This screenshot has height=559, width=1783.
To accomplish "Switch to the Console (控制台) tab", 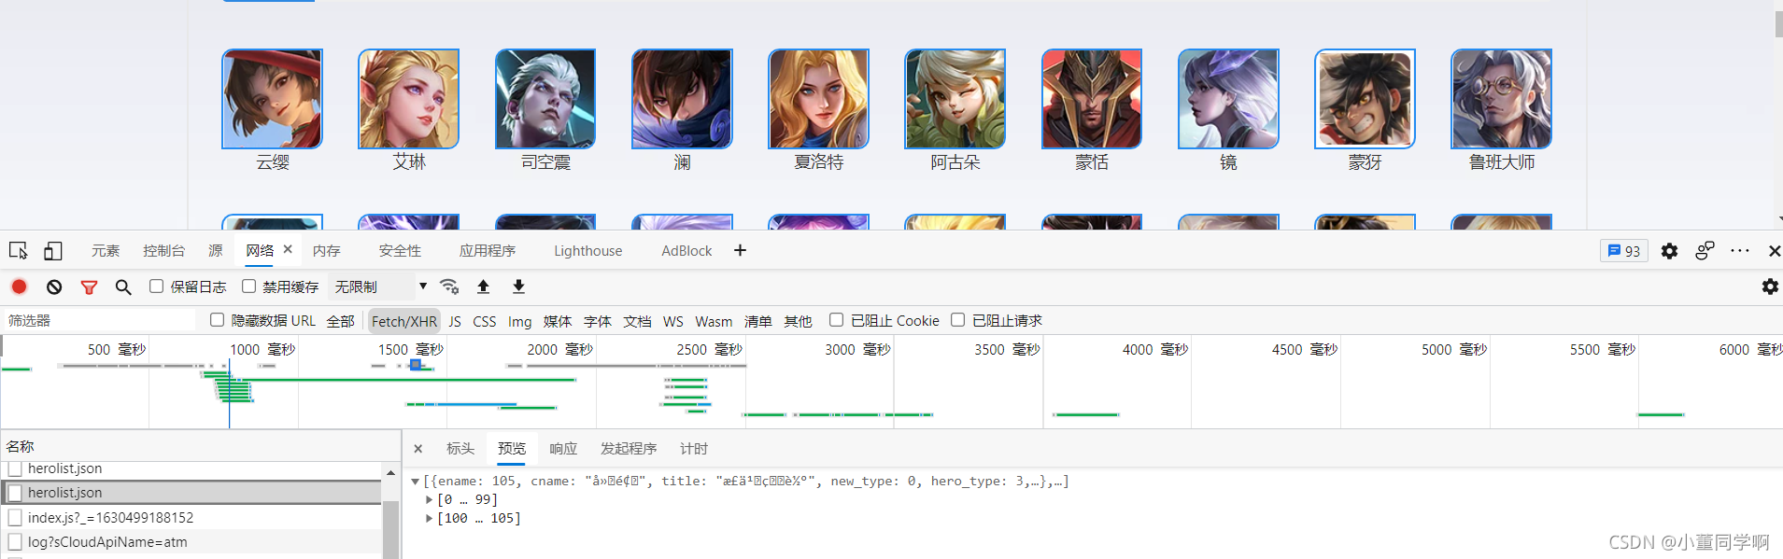I will [x=164, y=251].
